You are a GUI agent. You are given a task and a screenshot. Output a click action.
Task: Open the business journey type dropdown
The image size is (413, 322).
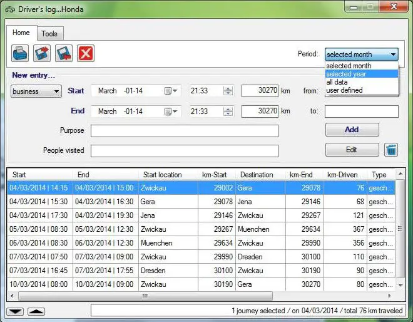[x=36, y=91]
